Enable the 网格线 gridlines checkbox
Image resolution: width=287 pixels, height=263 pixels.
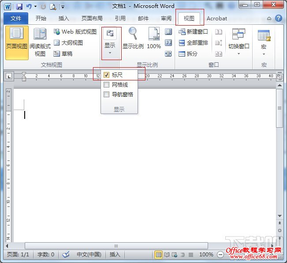tap(106, 84)
